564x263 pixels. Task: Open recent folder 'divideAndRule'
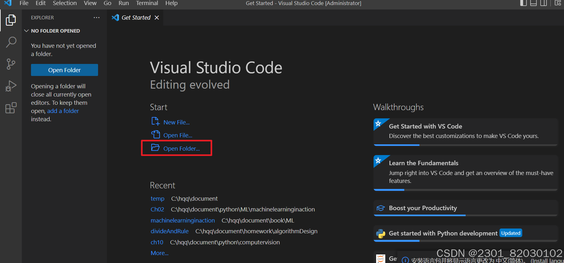170,231
